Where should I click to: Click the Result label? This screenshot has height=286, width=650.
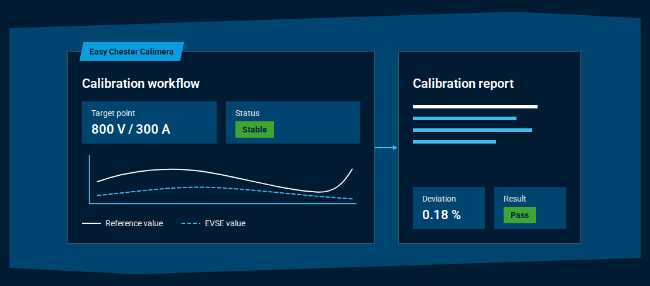(x=515, y=199)
